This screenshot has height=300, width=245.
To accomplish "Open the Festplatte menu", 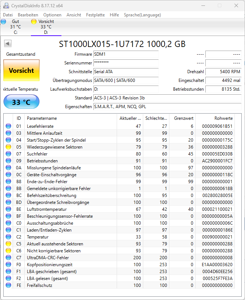I will [x=95, y=15].
